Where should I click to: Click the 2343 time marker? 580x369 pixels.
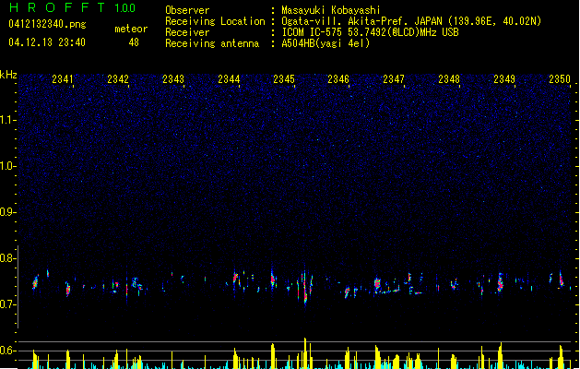click(173, 79)
